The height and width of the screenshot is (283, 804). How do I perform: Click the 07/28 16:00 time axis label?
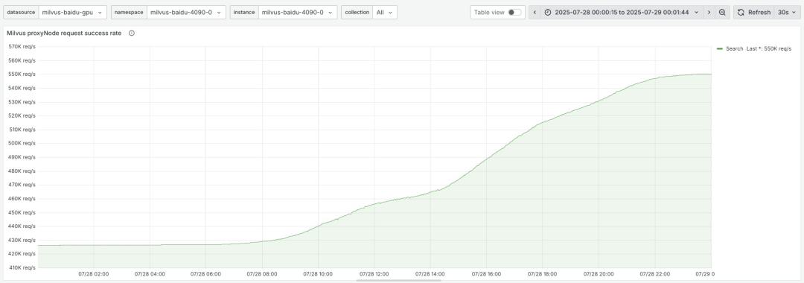[487, 274]
